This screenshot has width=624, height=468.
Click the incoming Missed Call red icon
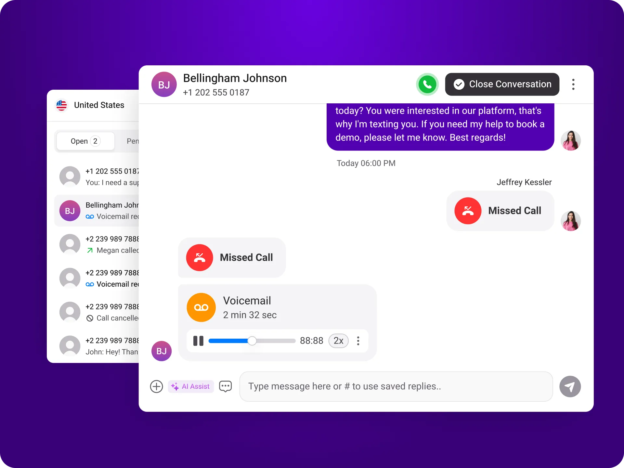200,258
